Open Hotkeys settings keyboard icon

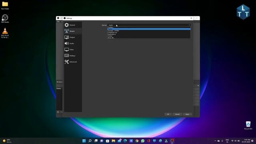coord(67,56)
